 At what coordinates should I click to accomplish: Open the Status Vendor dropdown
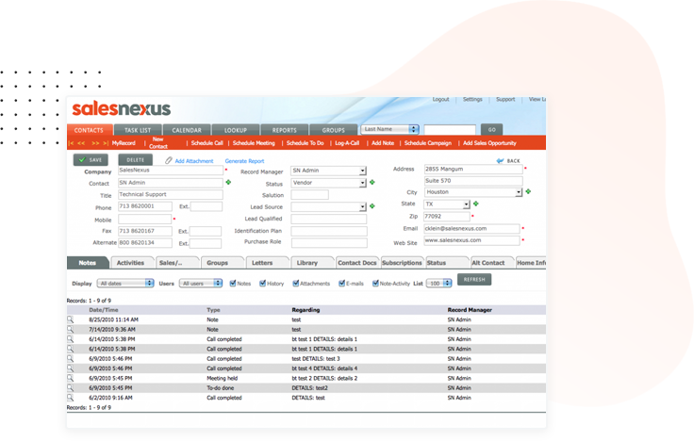click(x=328, y=183)
